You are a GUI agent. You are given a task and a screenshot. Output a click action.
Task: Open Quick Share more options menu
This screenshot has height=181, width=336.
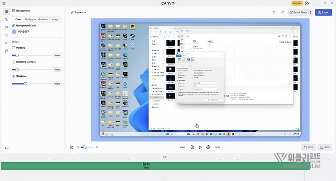tap(310, 13)
